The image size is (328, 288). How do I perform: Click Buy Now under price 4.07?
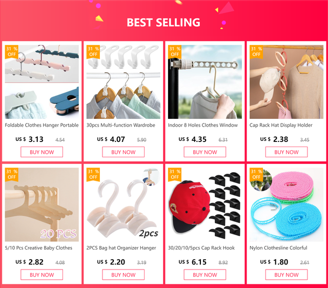point(124,152)
